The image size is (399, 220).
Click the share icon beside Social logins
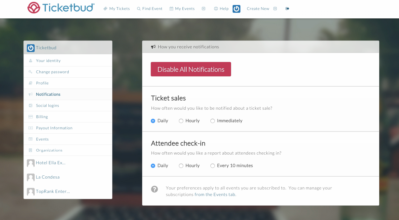pos(30,106)
